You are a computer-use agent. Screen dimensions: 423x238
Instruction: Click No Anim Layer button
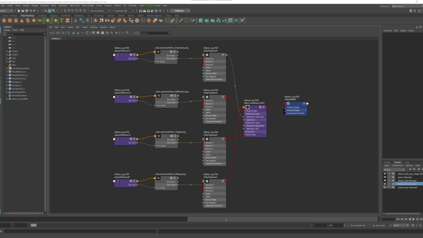tap(379, 226)
